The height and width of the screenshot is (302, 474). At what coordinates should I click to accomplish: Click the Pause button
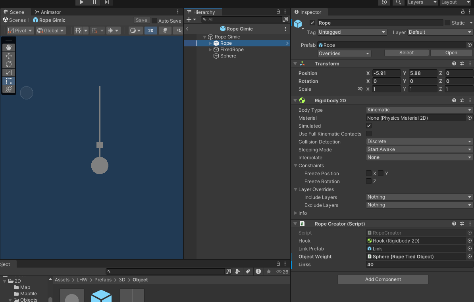click(94, 2)
